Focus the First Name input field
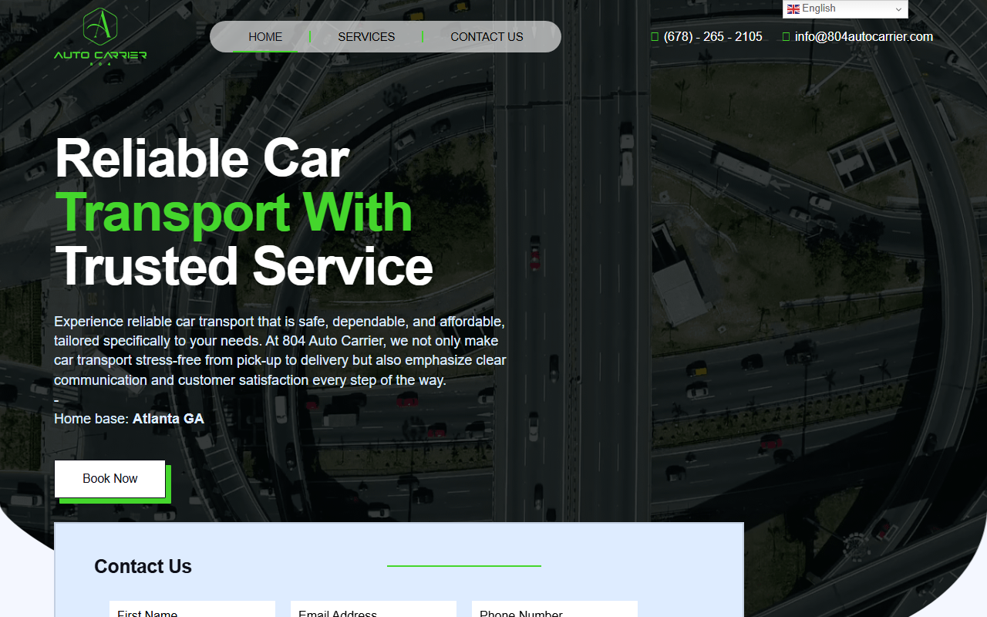 192,609
